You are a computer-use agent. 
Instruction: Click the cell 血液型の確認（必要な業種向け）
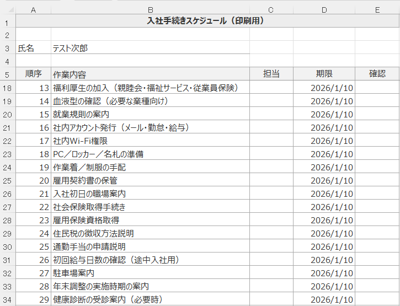tap(150, 100)
